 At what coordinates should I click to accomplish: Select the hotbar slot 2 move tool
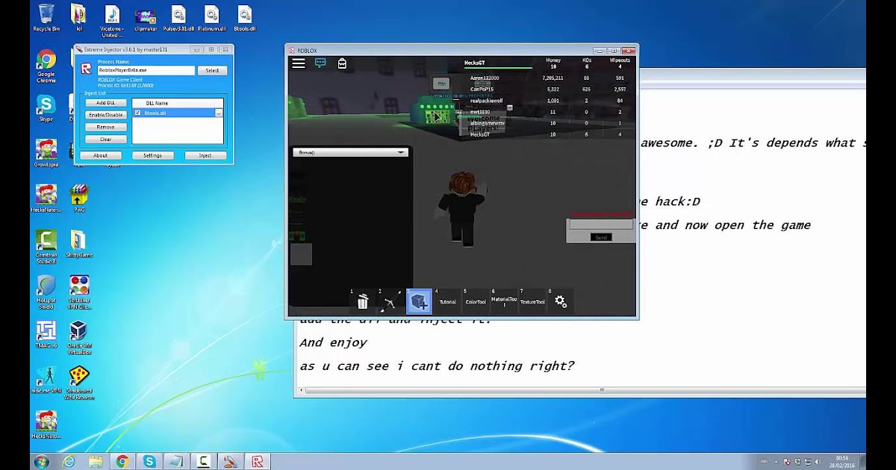tap(391, 301)
